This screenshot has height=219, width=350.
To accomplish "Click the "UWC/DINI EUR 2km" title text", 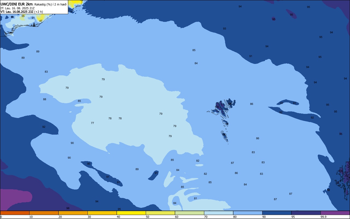I will pos(16,4).
